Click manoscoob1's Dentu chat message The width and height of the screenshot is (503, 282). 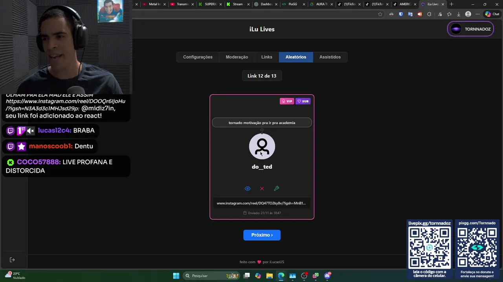(50, 146)
